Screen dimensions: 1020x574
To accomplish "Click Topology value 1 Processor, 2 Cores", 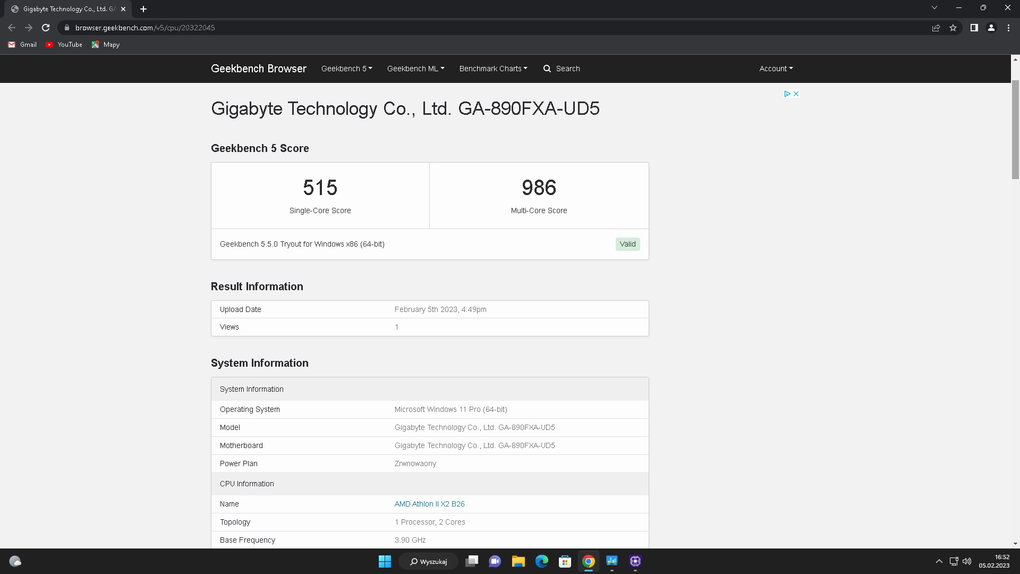I will [430, 522].
